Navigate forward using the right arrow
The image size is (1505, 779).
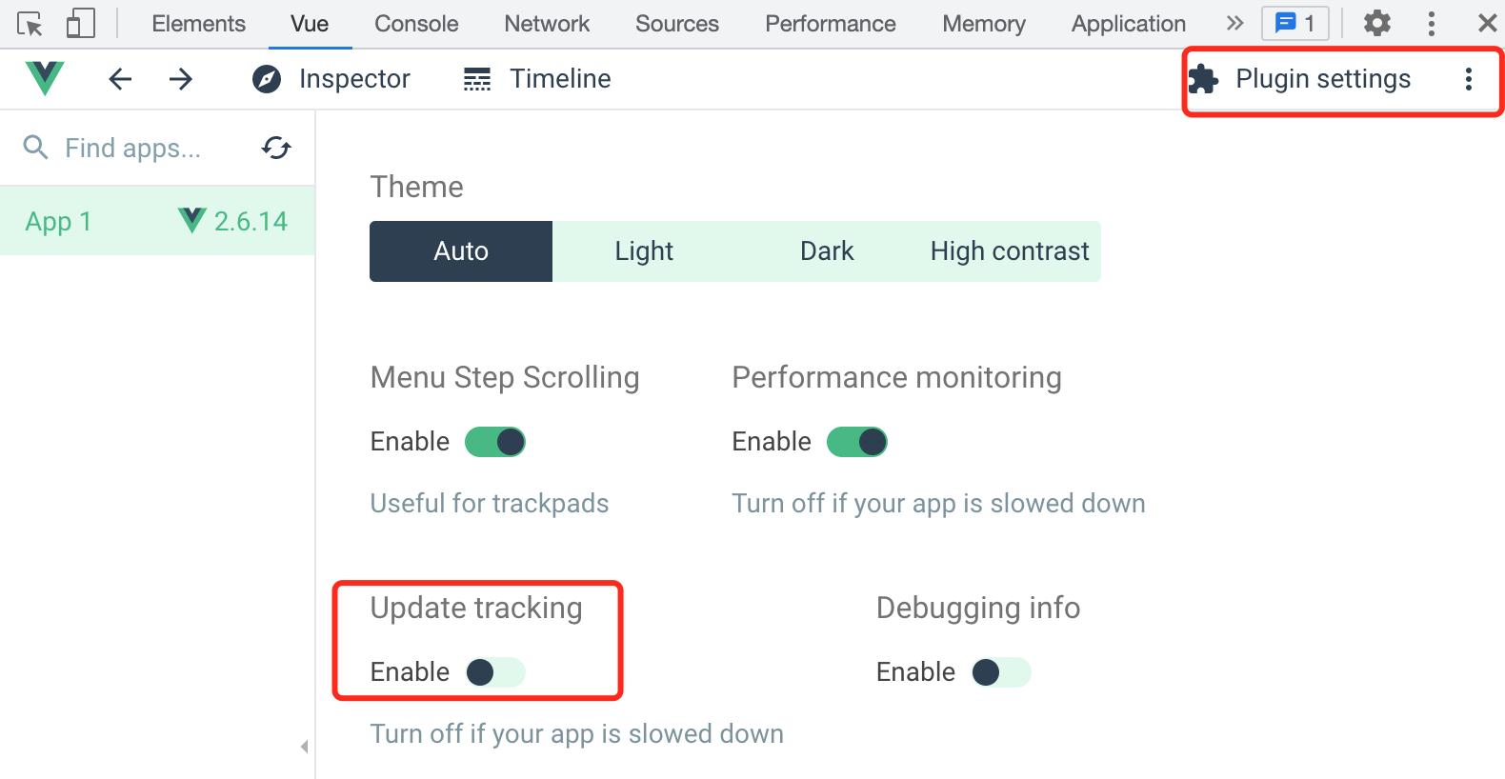(180, 79)
